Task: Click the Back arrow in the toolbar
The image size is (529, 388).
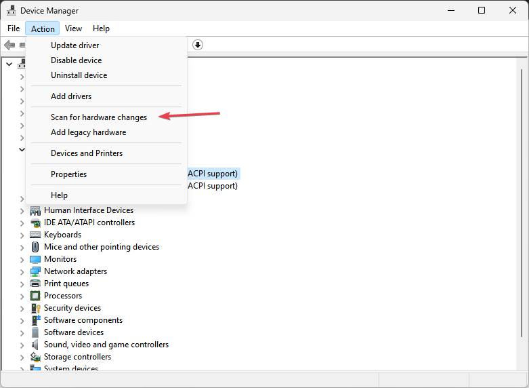Action: click(x=9, y=45)
